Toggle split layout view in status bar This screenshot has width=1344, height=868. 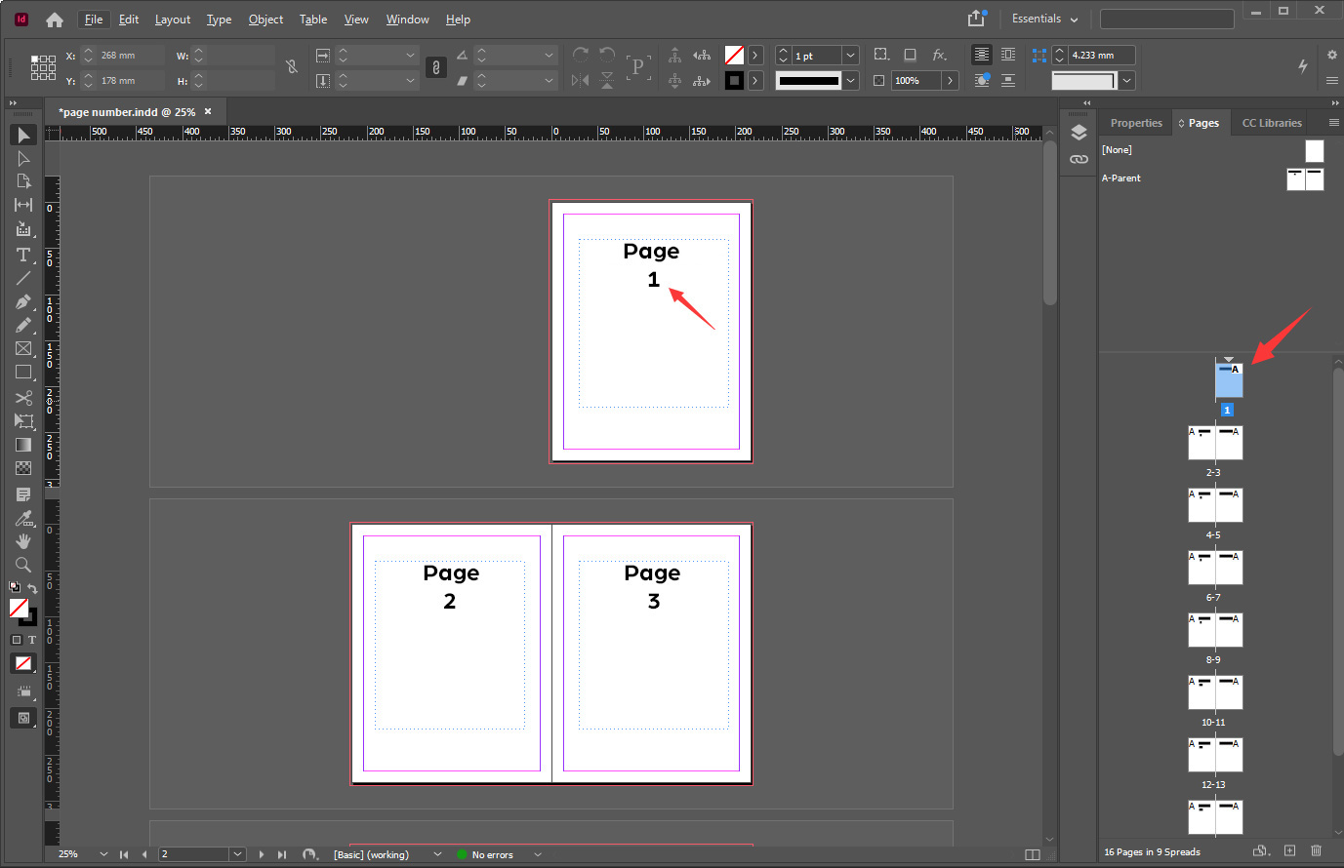click(1033, 854)
